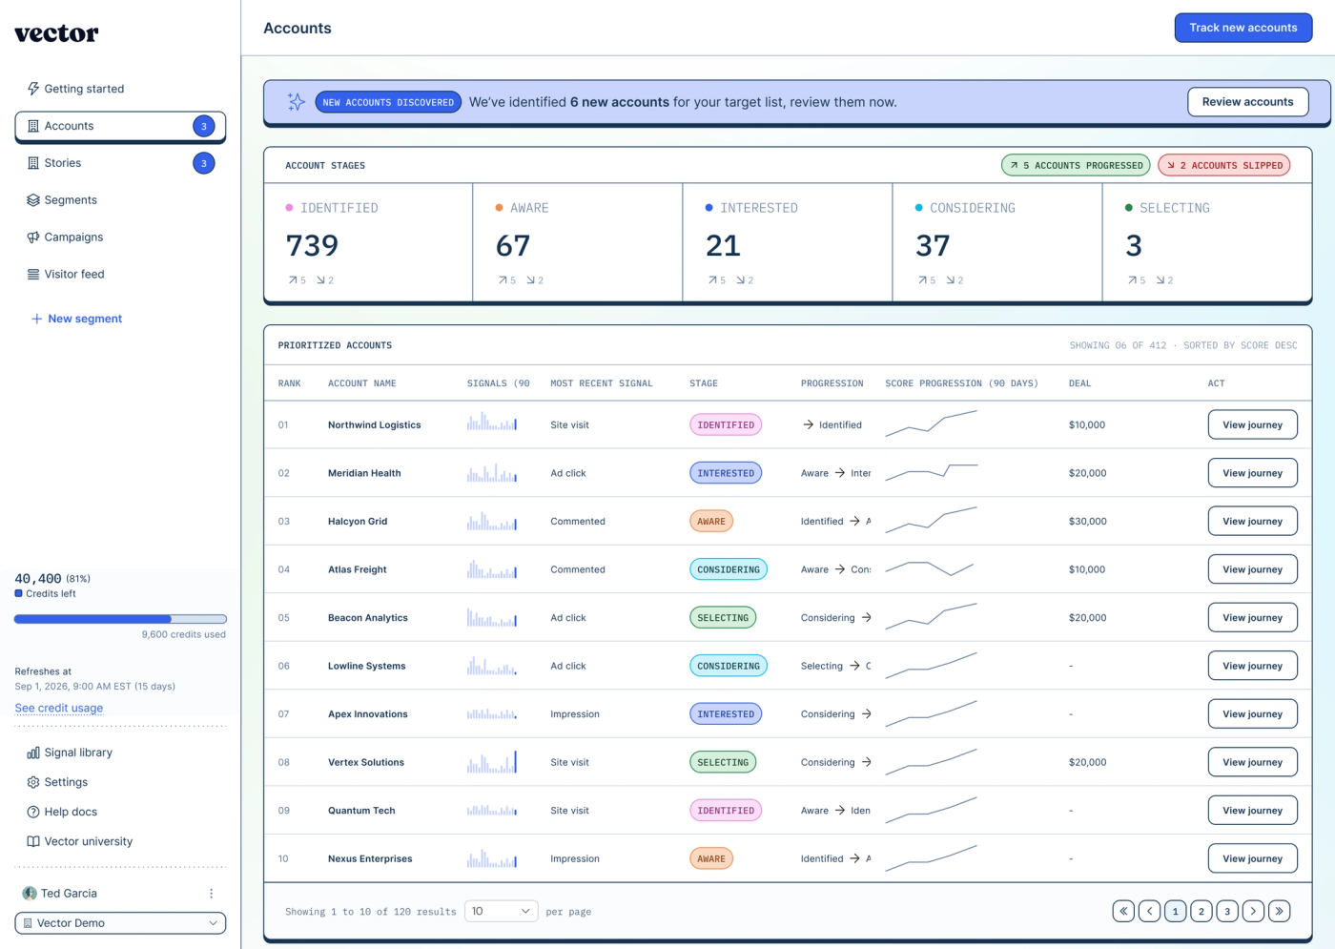Click the Help docs question mark icon
Screen dimensions: 1335x949
point(33,812)
